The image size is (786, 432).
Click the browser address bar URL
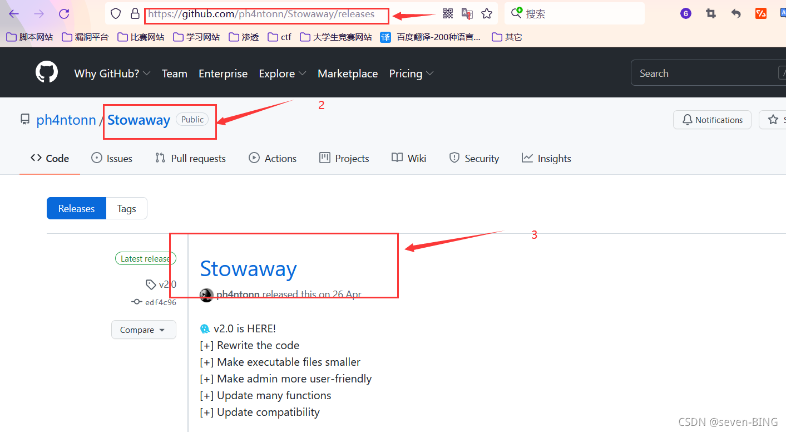click(261, 14)
